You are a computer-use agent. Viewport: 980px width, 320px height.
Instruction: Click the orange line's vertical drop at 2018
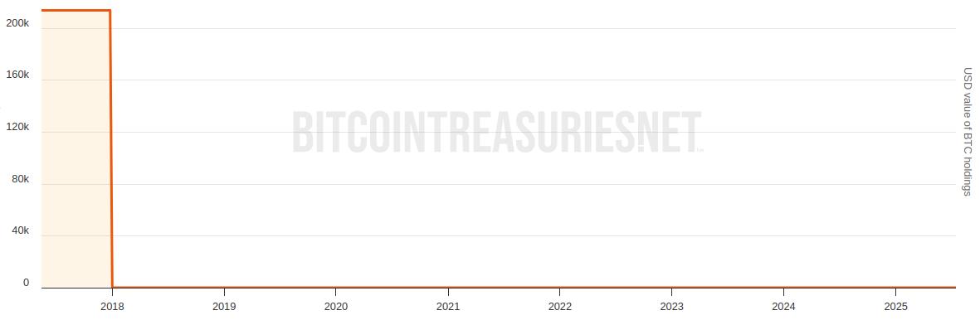[x=111, y=148]
